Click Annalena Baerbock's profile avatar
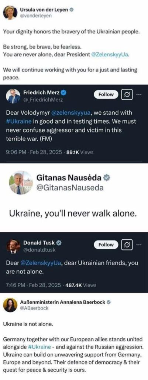This screenshot has height=380, width=148. pyautogui.click(x=10, y=305)
